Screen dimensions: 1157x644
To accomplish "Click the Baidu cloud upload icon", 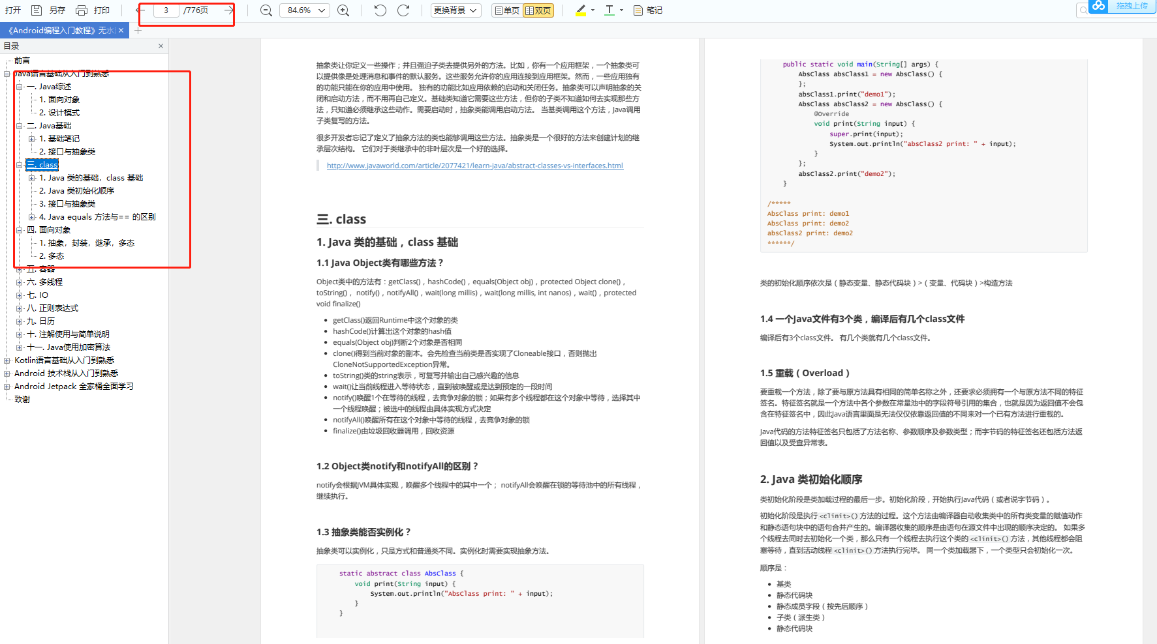I will [1099, 6].
